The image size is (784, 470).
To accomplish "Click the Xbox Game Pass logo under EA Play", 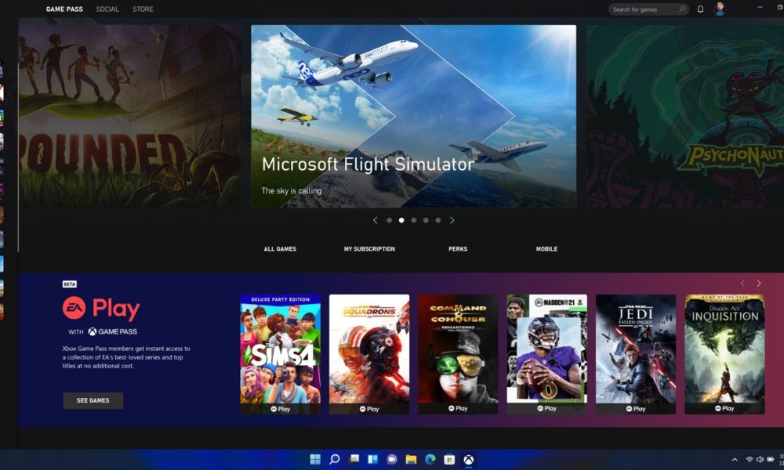I will pyautogui.click(x=112, y=331).
